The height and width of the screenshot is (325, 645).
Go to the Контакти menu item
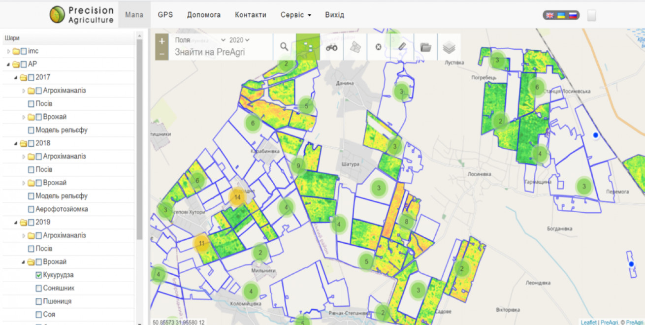coord(251,15)
